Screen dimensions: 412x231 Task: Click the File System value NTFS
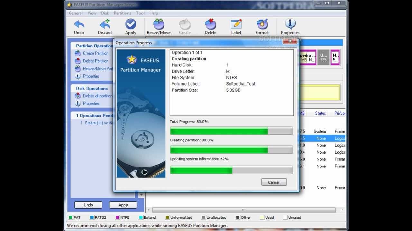231,78
